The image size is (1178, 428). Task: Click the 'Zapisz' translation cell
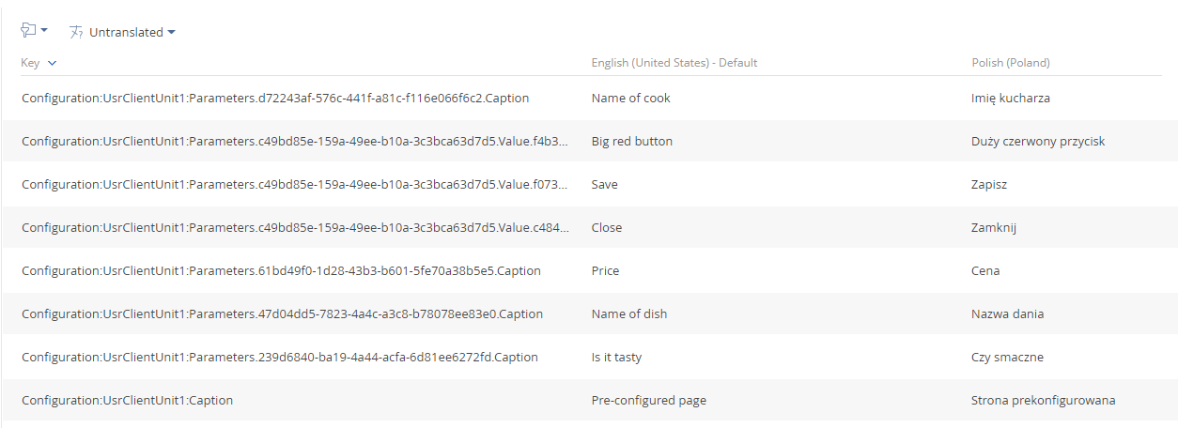(x=989, y=184)
